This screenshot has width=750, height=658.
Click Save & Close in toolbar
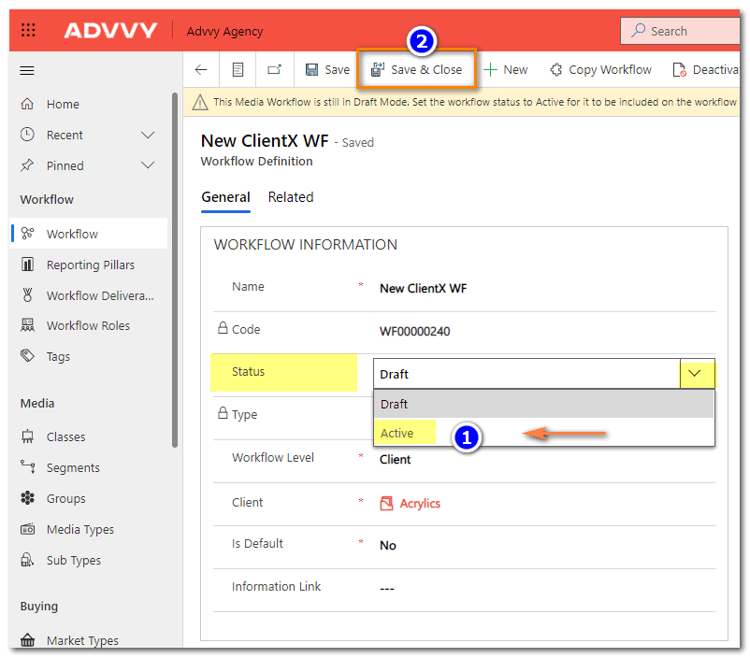click(x=416, y=70)
